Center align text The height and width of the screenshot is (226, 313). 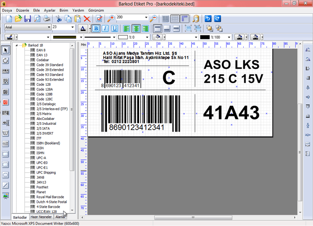coord(136,29)
